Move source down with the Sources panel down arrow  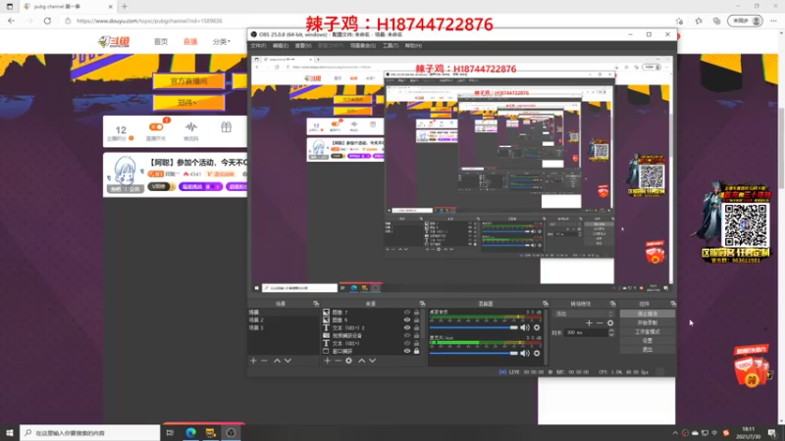tap(373, 361)
